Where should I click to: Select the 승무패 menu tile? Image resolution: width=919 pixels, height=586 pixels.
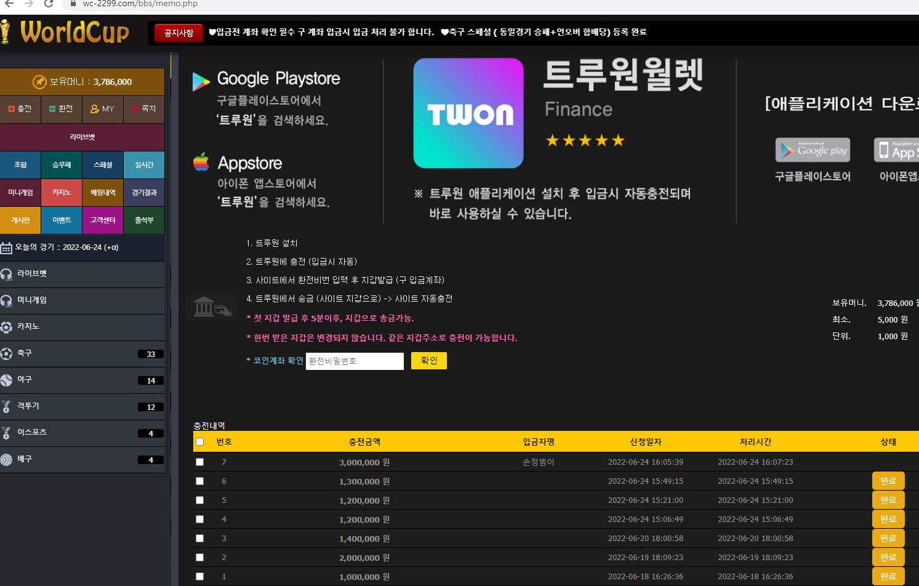62,165
